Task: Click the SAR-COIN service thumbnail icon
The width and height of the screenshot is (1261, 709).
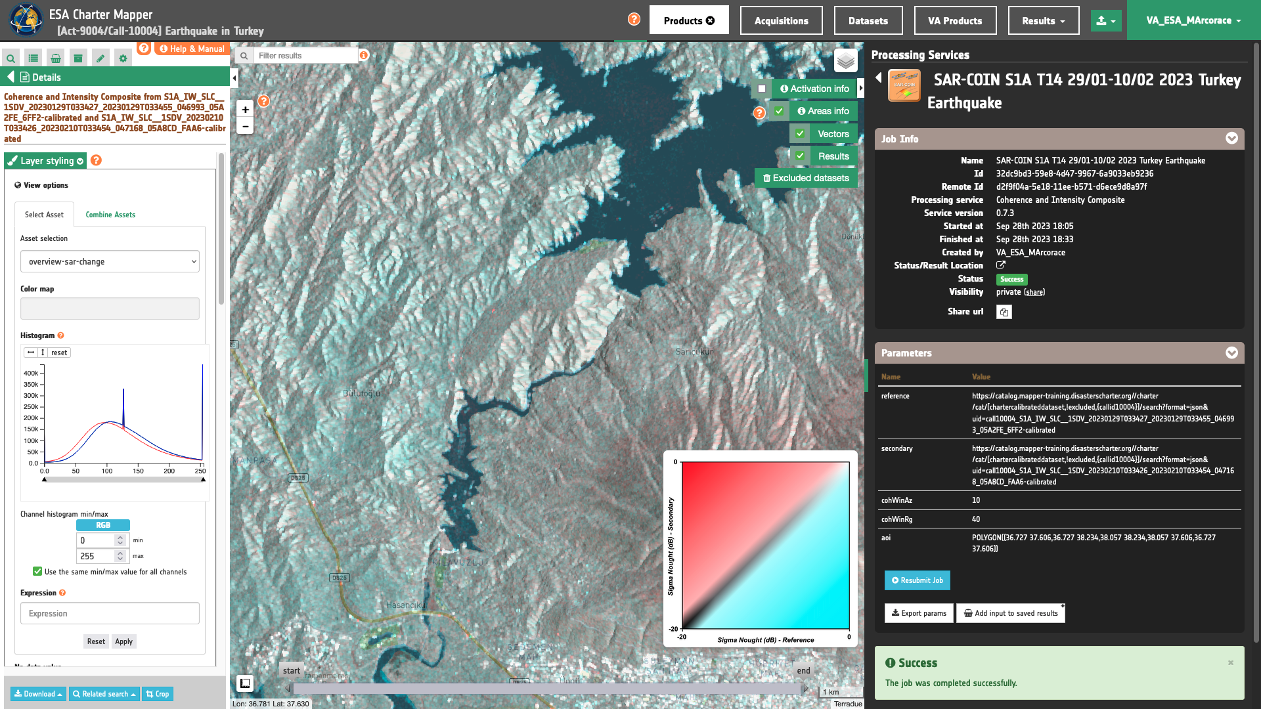Action: click(904, 85)
